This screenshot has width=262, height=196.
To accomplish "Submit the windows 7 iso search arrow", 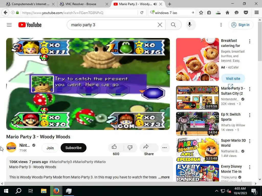I will tap(193, 13).
